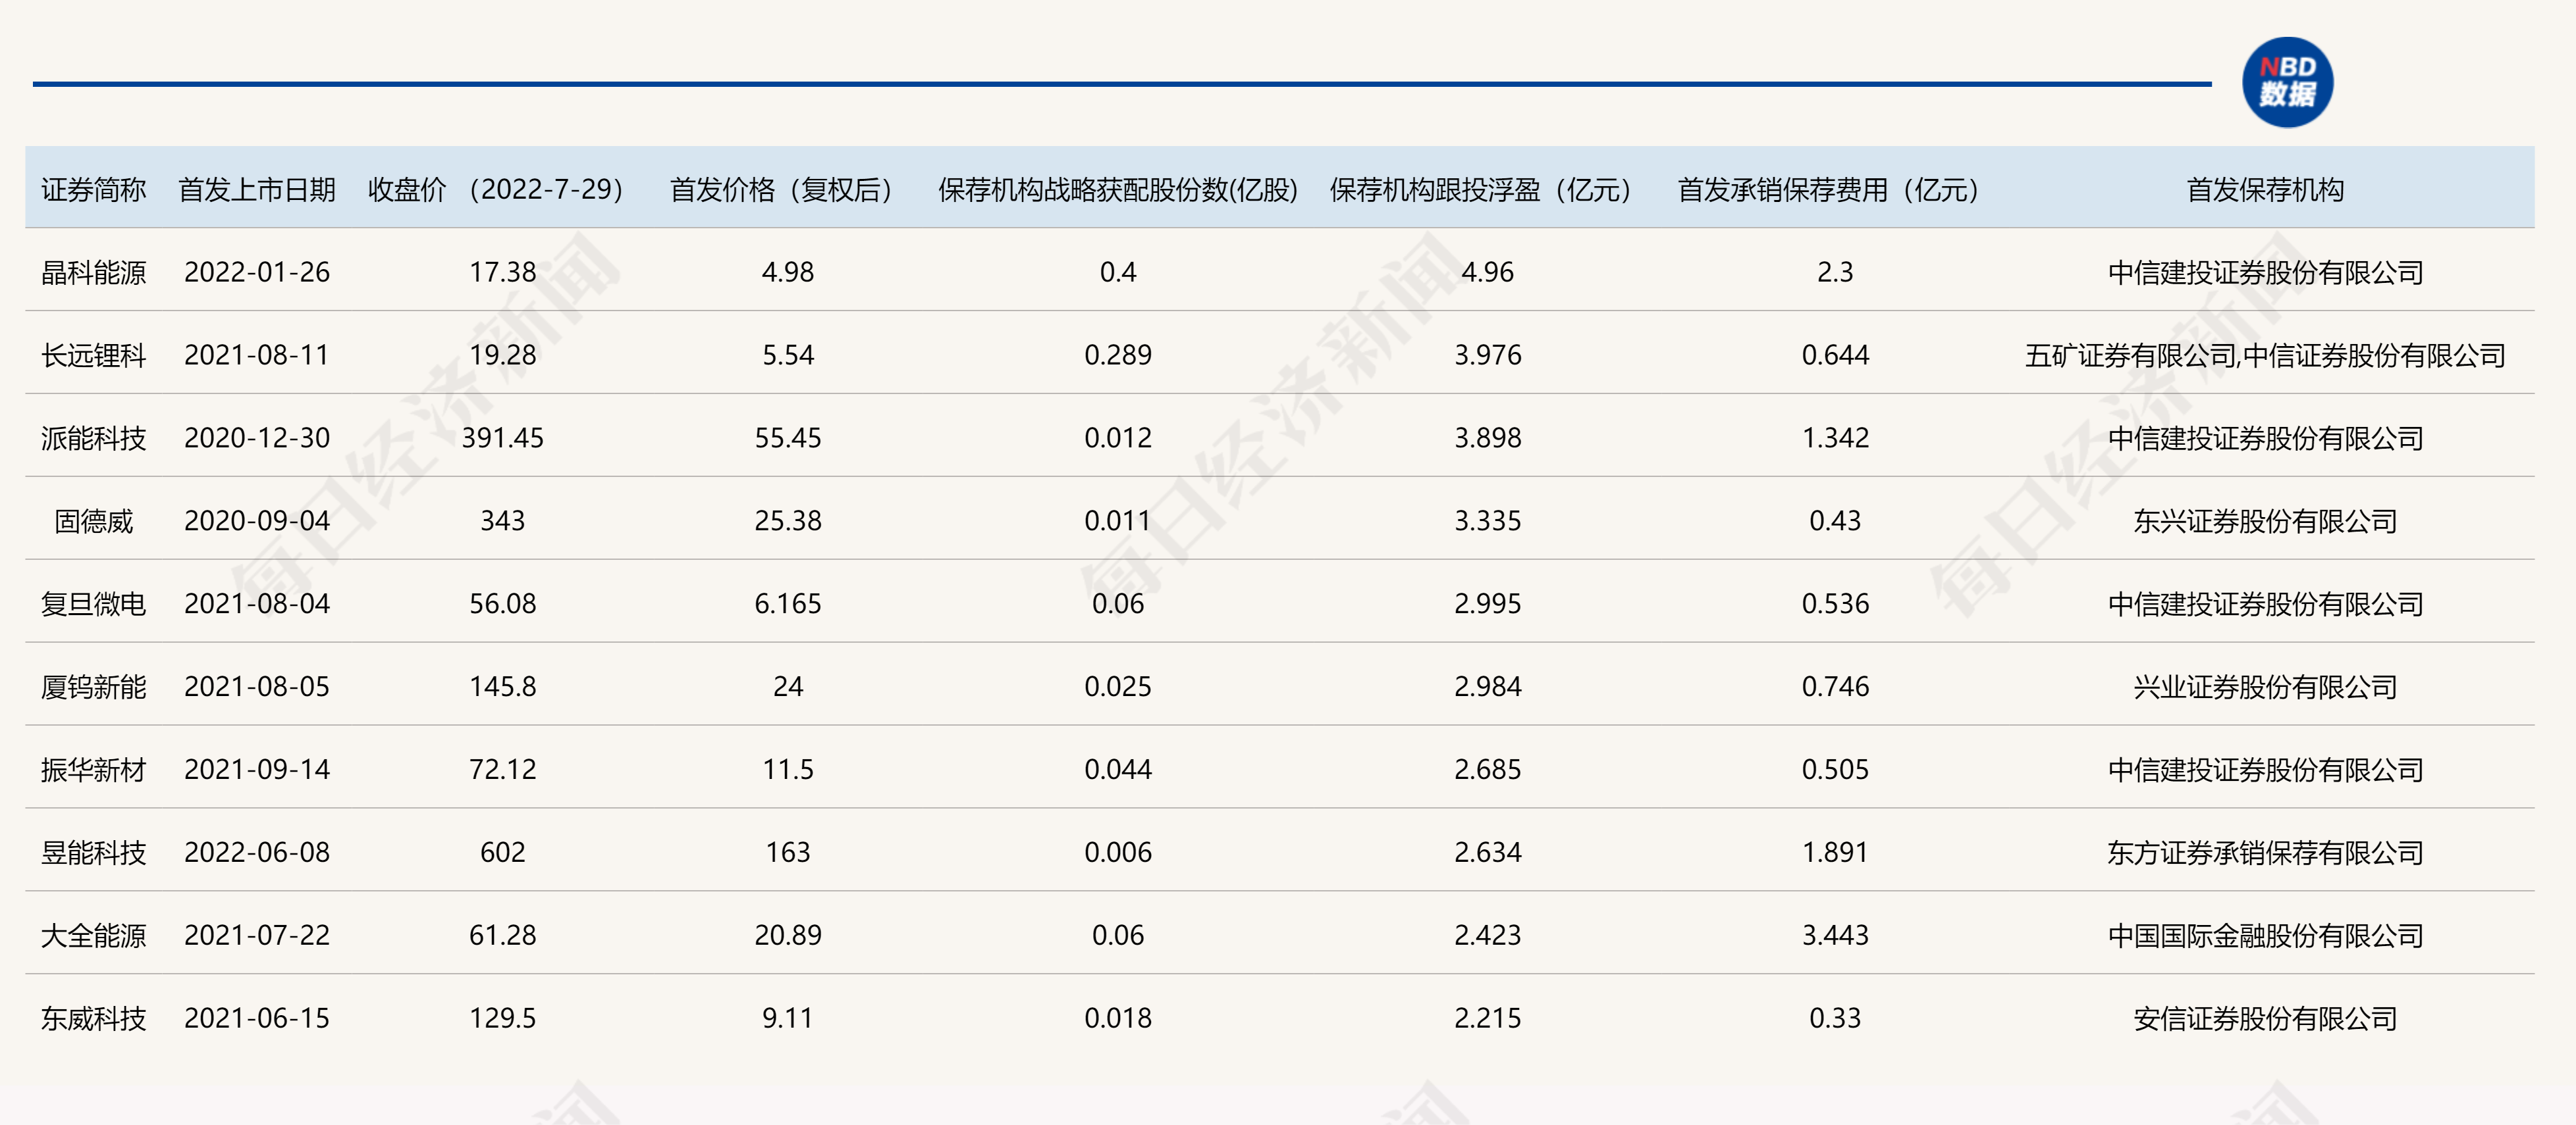Select underwriting fee 1.891
Viewport: 2576px width, 1125px height.
[x=1835, y=853]
